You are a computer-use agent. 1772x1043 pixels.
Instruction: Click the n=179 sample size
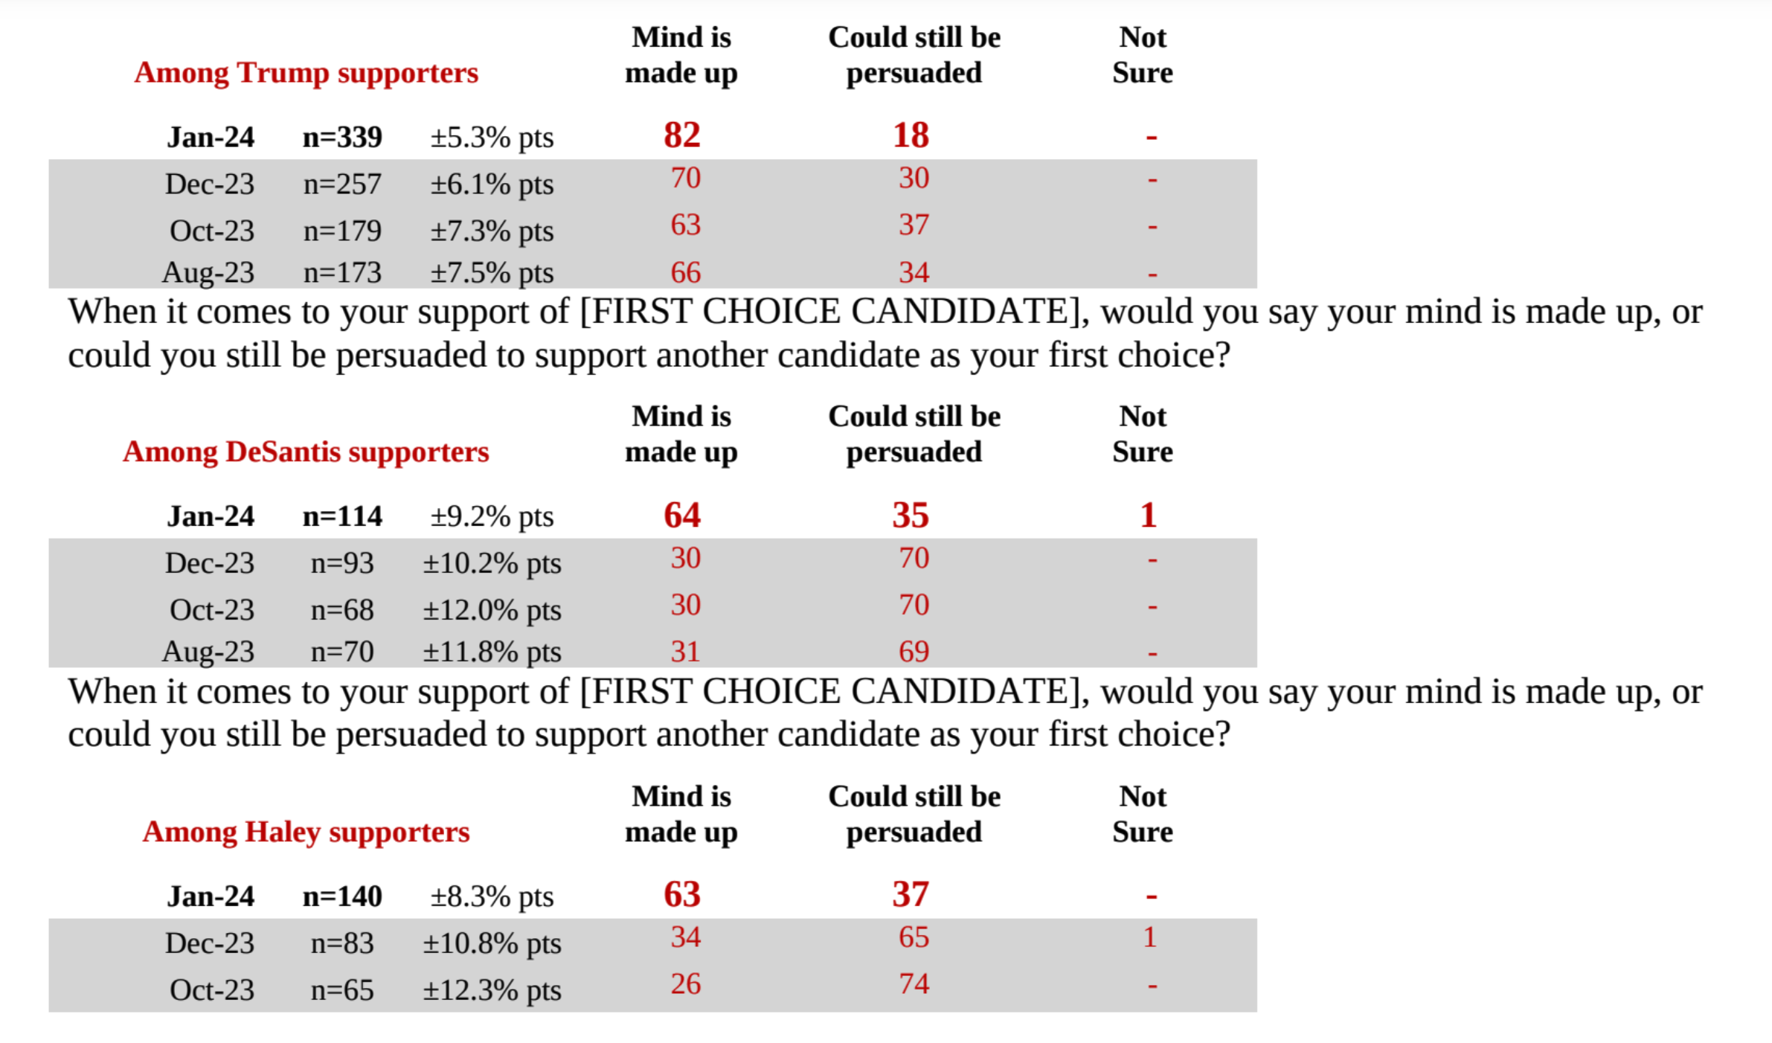pyautogui.click(x=342, y=231)
